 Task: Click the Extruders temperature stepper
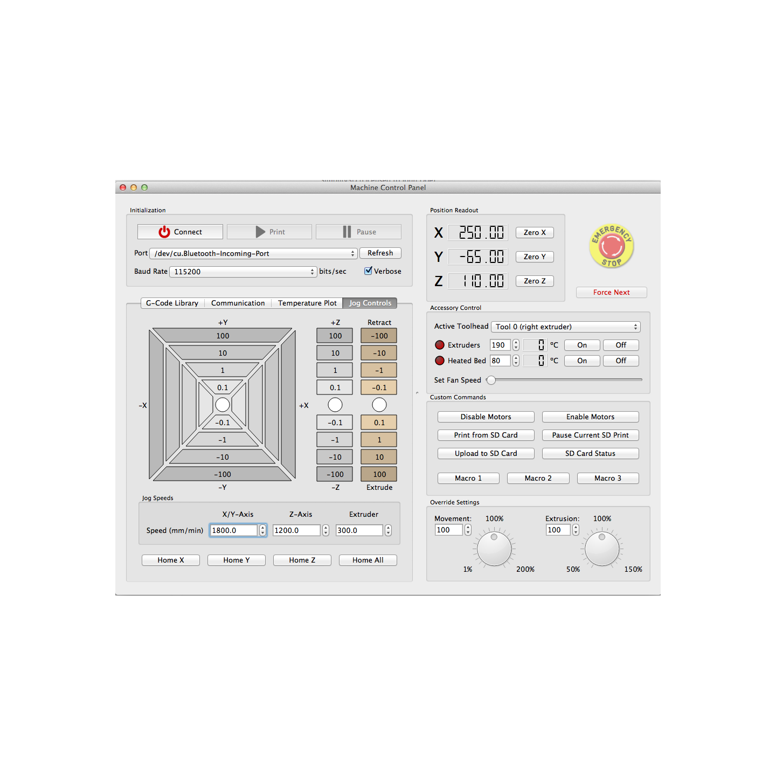[516, 345]
